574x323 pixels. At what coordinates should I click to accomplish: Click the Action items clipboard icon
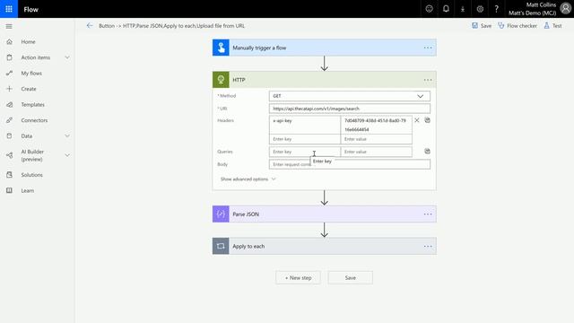tap(10, 57)
